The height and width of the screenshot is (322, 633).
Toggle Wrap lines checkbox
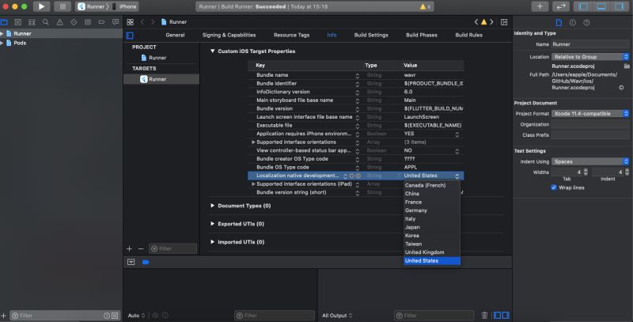553,188
